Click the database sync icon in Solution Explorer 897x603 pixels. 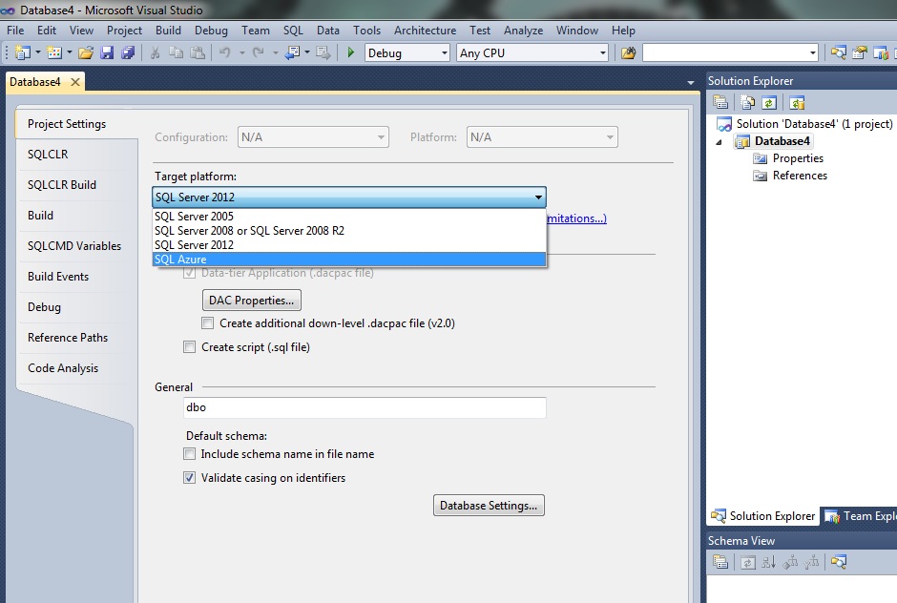(x=797, y=103)
